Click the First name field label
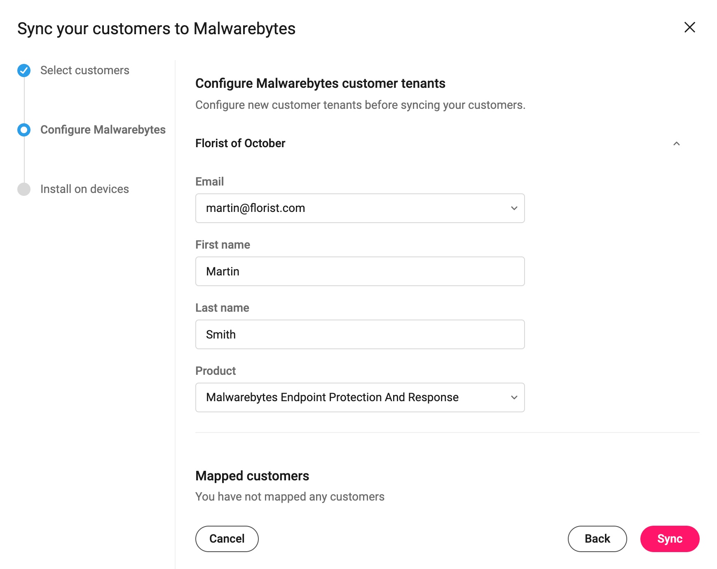The image size is (717, 569). pos(223,245)
